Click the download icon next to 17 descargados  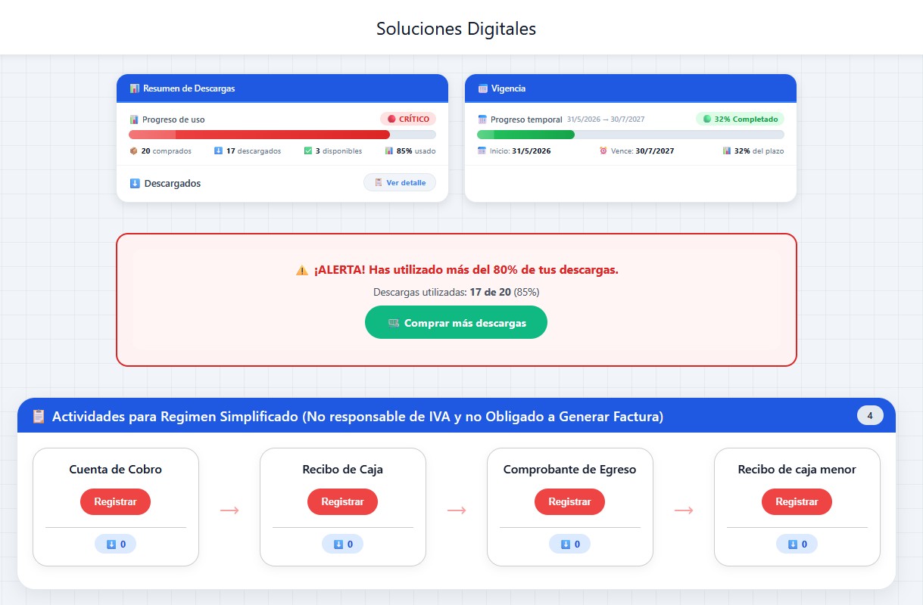219,151
